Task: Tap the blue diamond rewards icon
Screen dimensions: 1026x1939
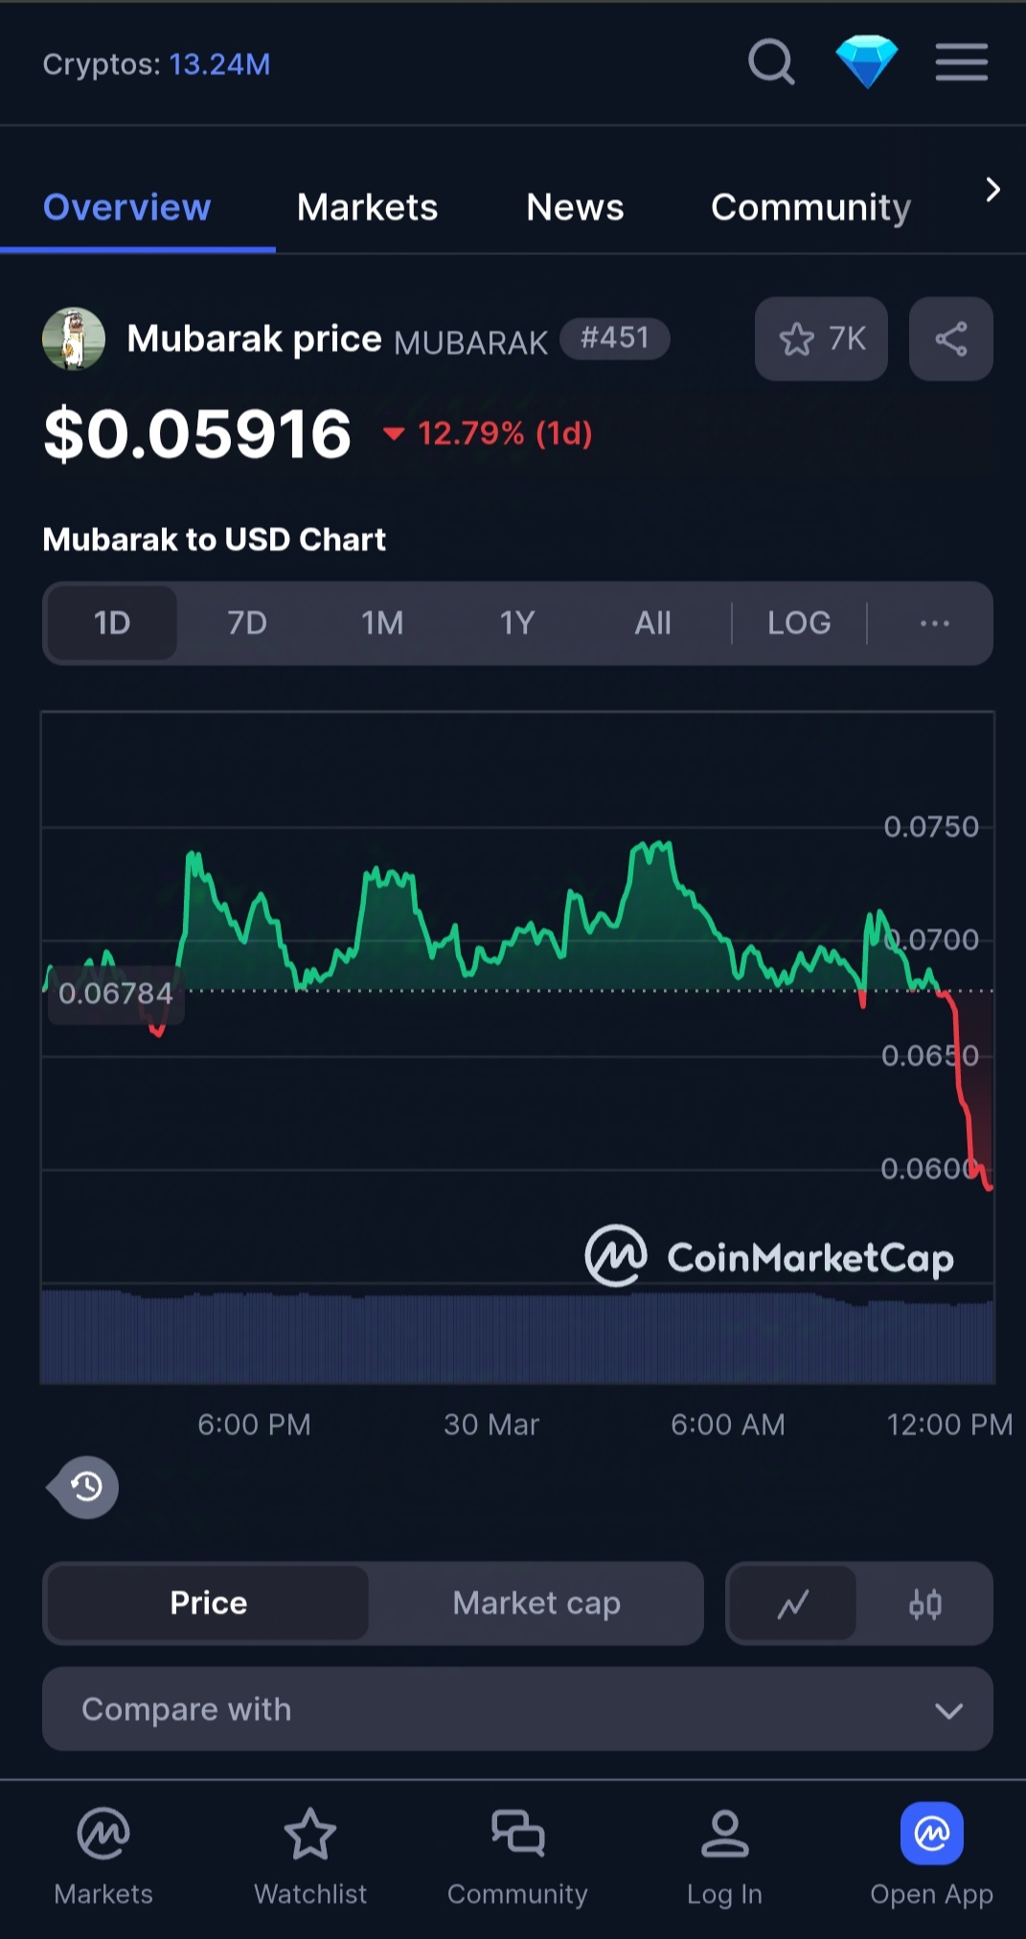Action: pos(866,62)
